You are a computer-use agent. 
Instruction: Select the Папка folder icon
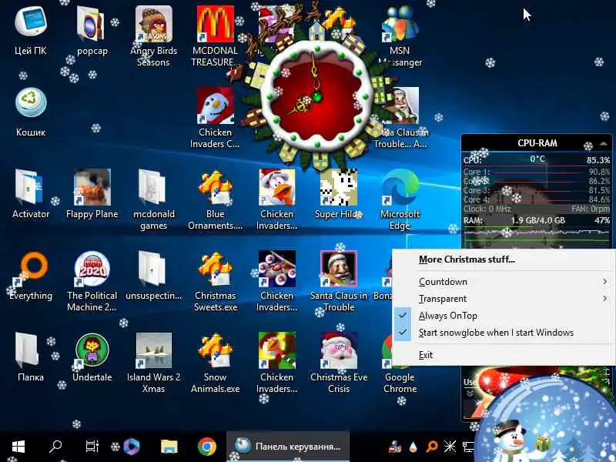[28, 350]
